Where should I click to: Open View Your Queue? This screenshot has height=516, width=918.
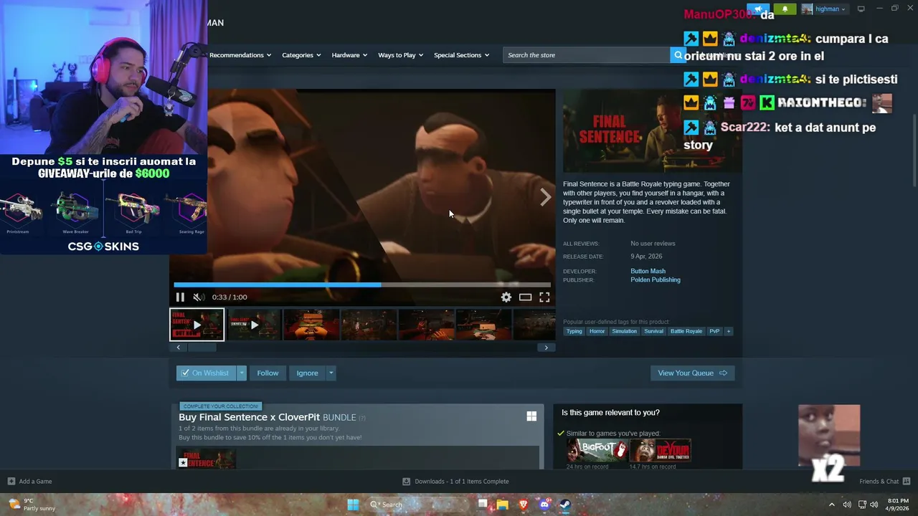click(x=692, y=373)
